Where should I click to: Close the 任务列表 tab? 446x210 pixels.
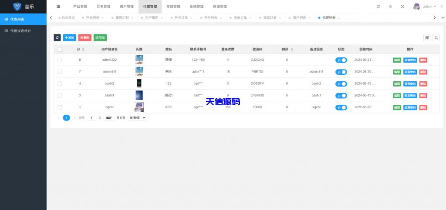pyautogui.click(x=221, y=18)
